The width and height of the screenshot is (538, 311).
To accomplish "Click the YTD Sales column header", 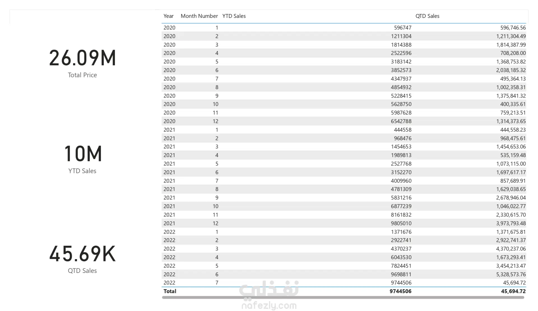I will coord(234,16).
